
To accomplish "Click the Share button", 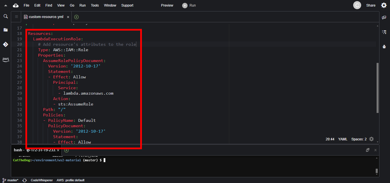I will click(x=371, y=5).
